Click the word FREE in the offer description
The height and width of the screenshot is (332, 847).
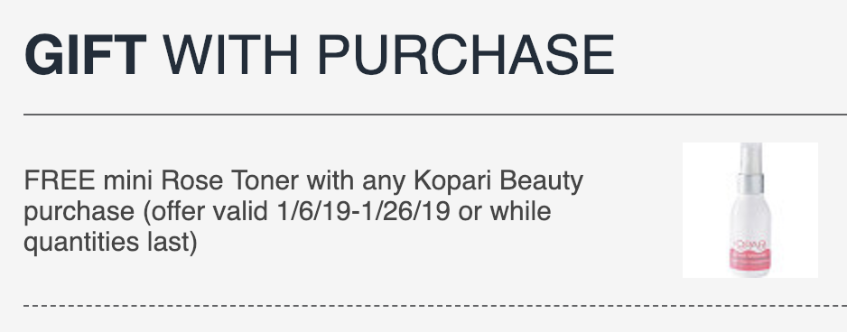pyautogui.click(x=60, y=180)
